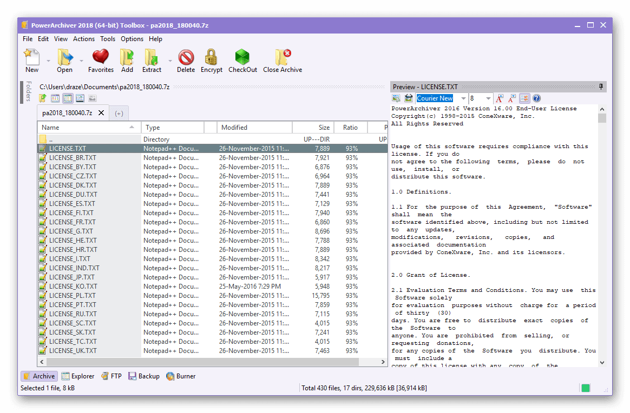Click the Add files icon

127,57
